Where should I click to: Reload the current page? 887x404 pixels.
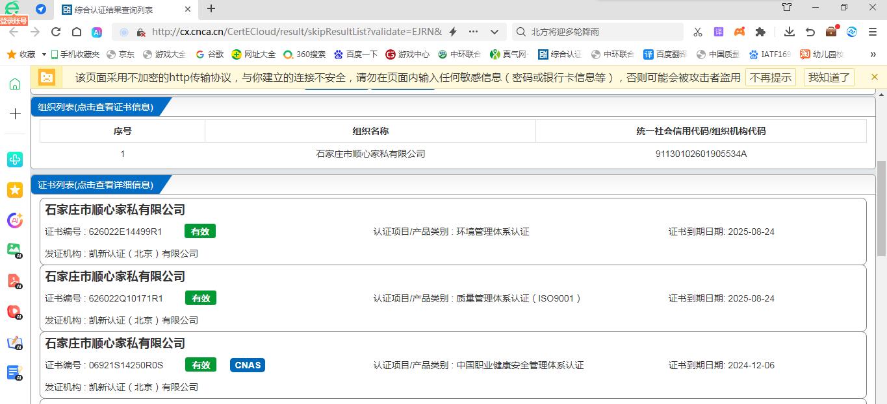coord(56,32)
